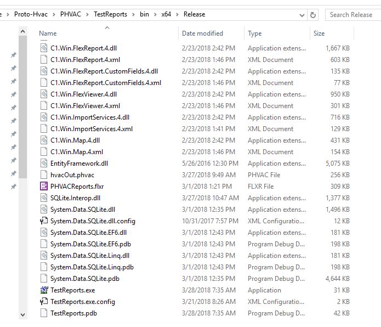This screenshot has height=327, width=381.
Task: Click the C1.Win.FlexViewer.4.dll file icon
Action: pyautogui.click(x=44, y=94)
